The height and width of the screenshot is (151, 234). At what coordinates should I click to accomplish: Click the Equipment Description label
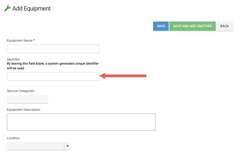[23, 110]
